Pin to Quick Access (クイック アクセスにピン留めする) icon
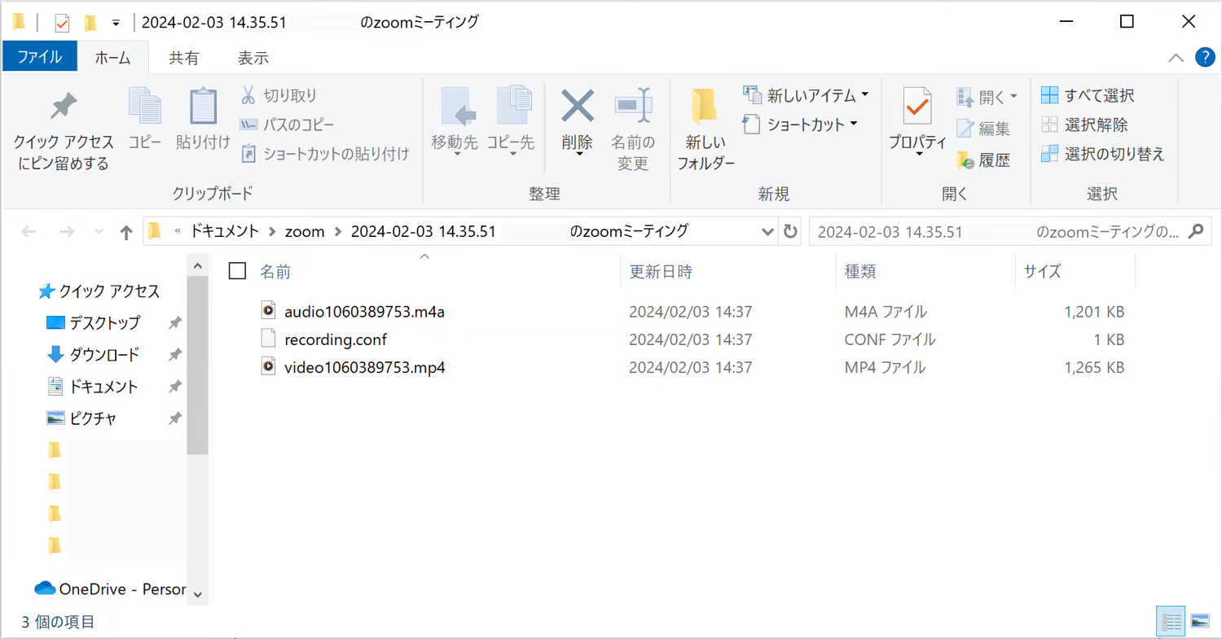The width and height of the screenshot is (1222, 639). tap(63, 107)
